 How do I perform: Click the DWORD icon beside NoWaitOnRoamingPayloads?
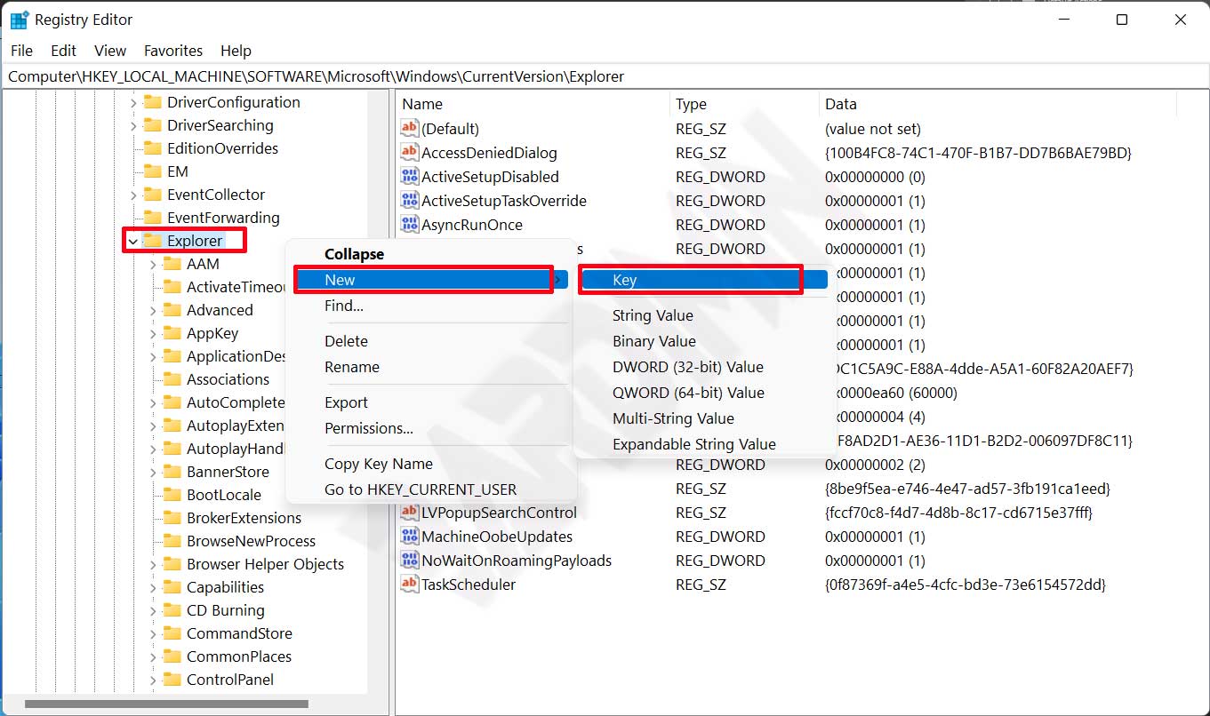point(410,561)
